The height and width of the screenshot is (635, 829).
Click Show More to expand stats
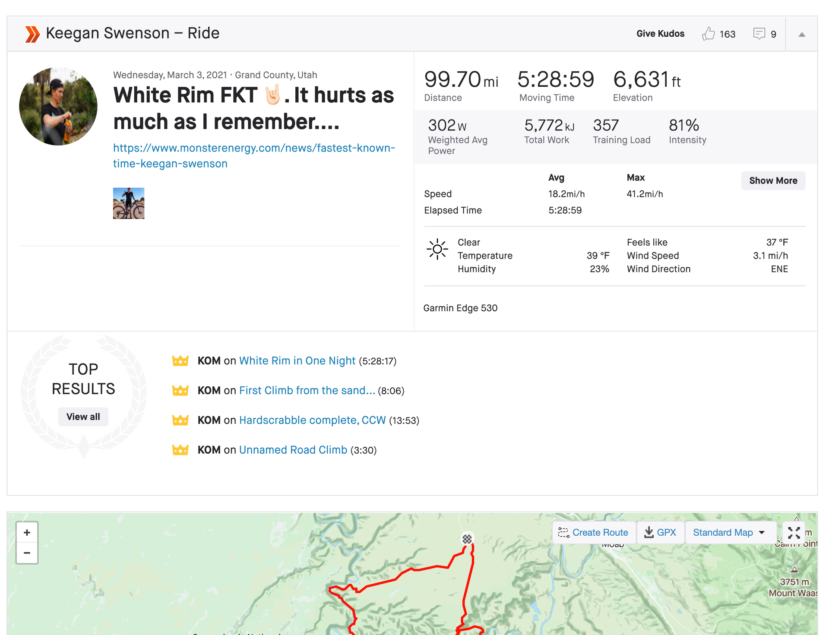click(773, 180)
